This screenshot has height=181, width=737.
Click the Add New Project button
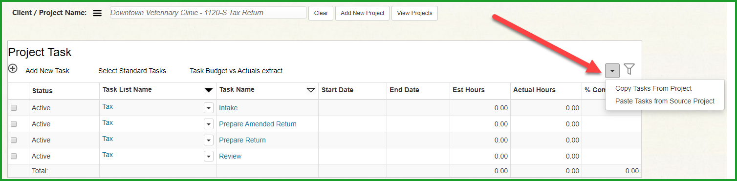point(362,13)
